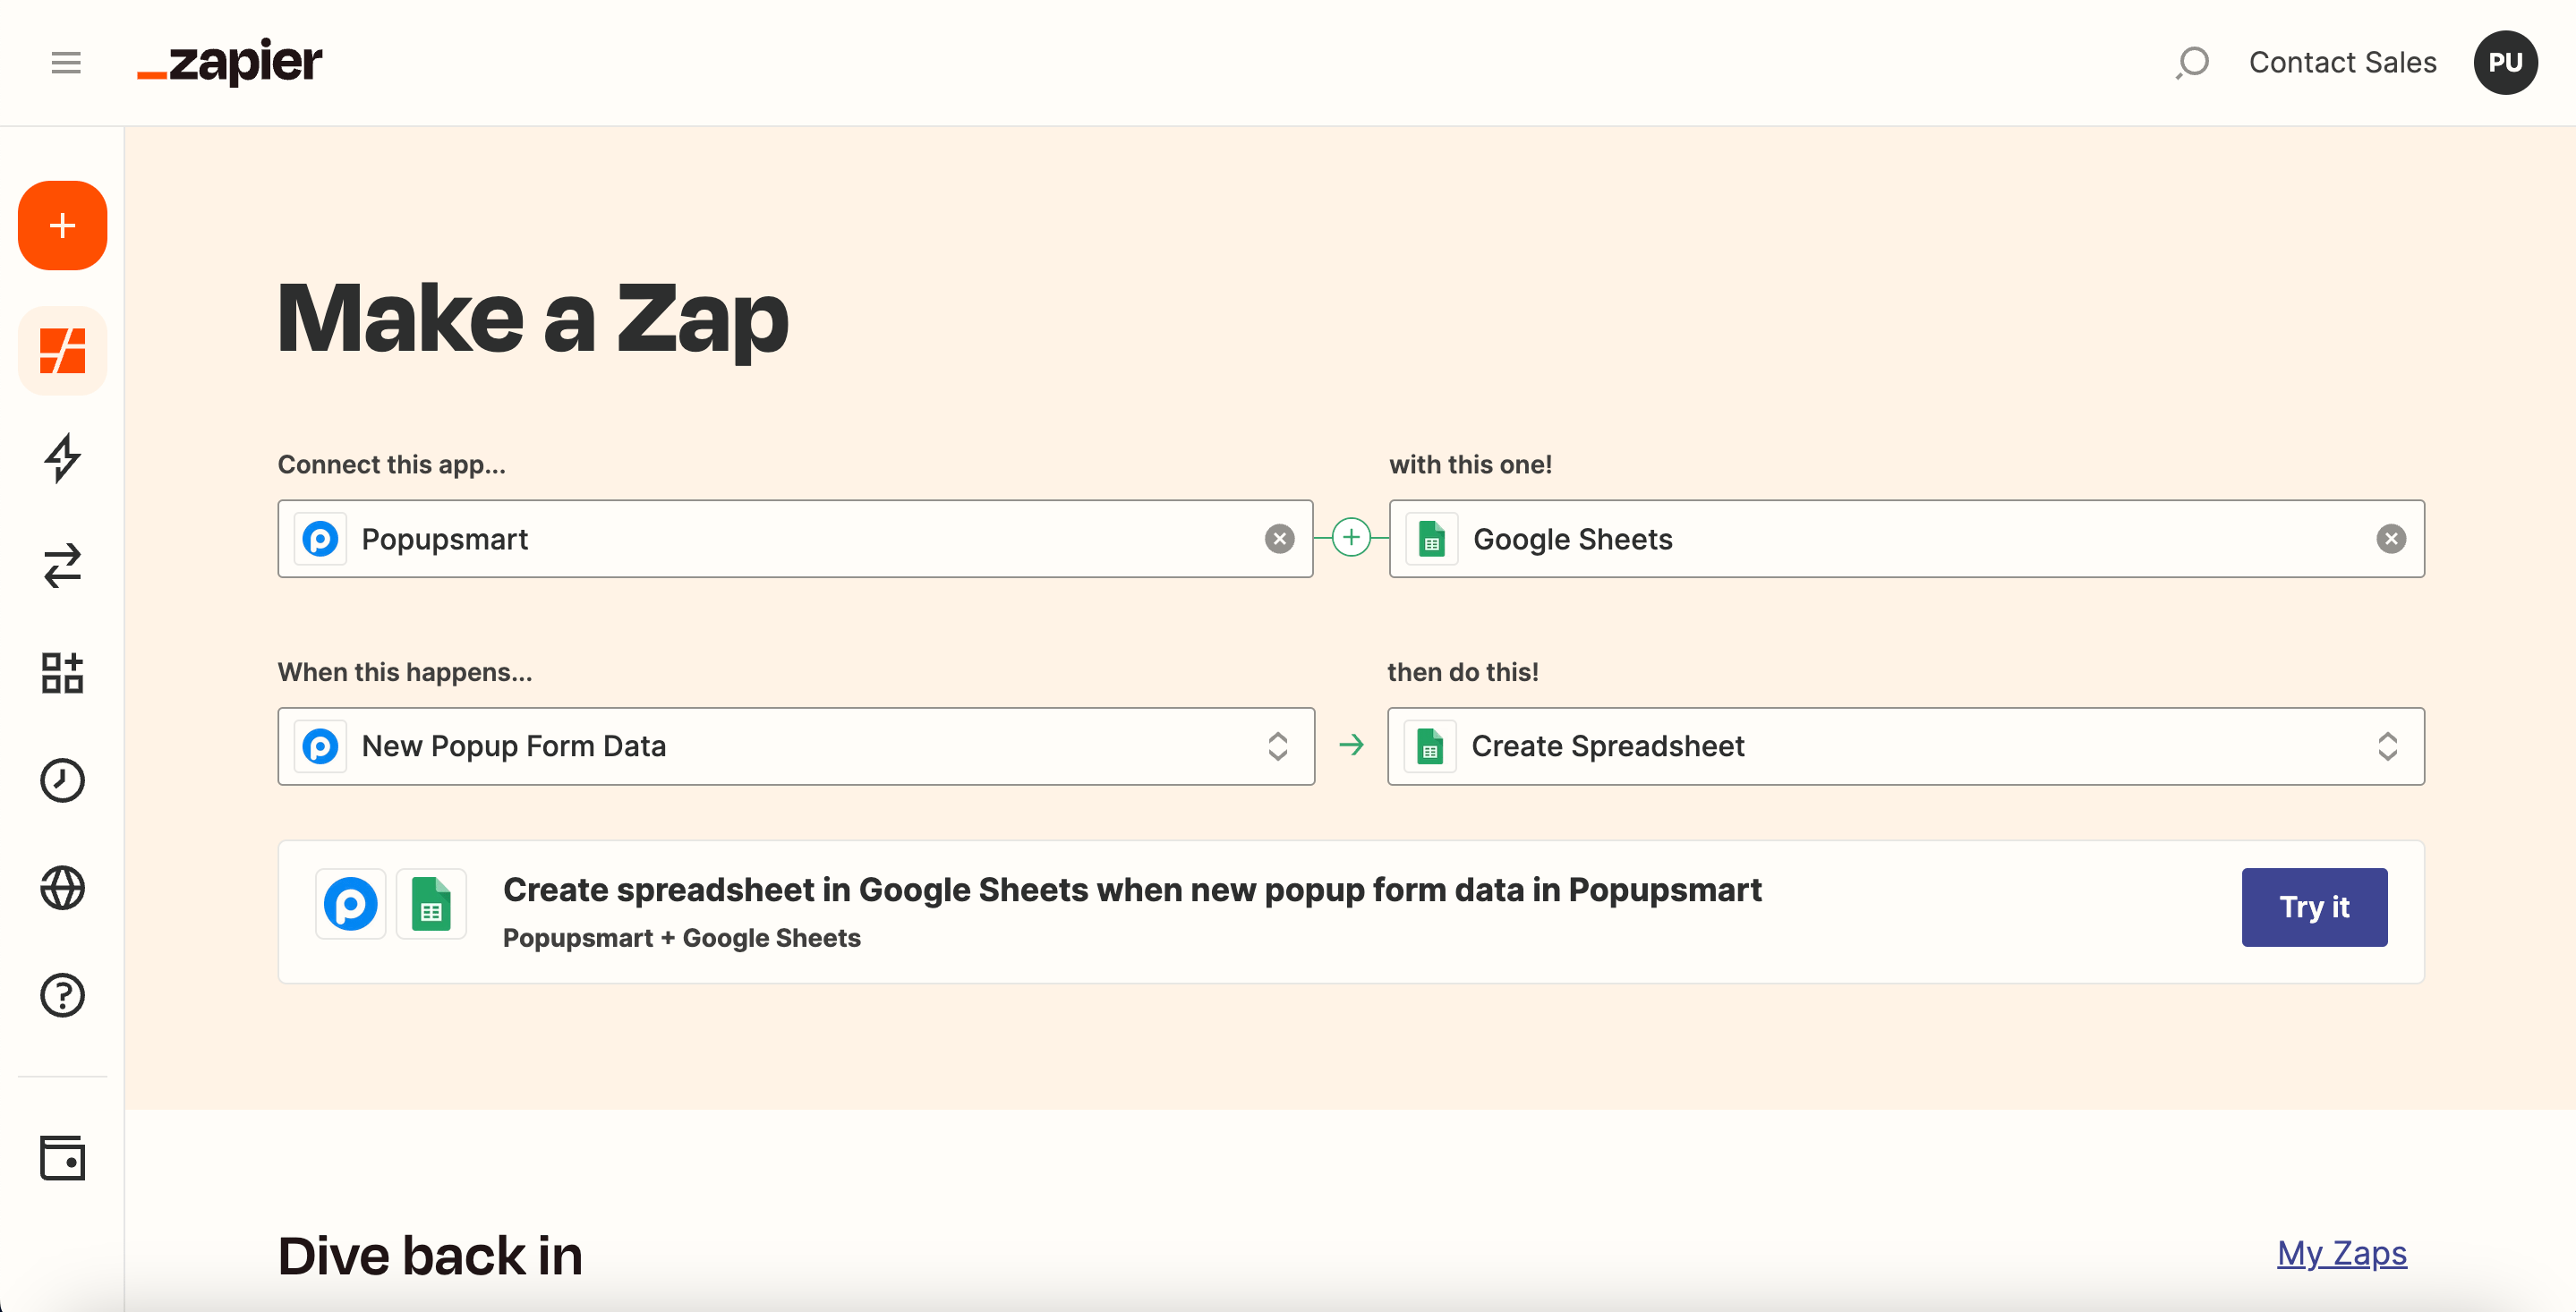The width and height of the screenshot is (2576, 1312).
Task: Expand the Create Spreadsheet action dropdown
Action: pos(2387,746)
